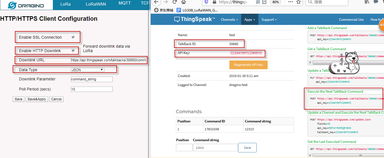Open the Get a TalkBack Command link
This screenshot has width=384, height=158.
coord(327,49)
